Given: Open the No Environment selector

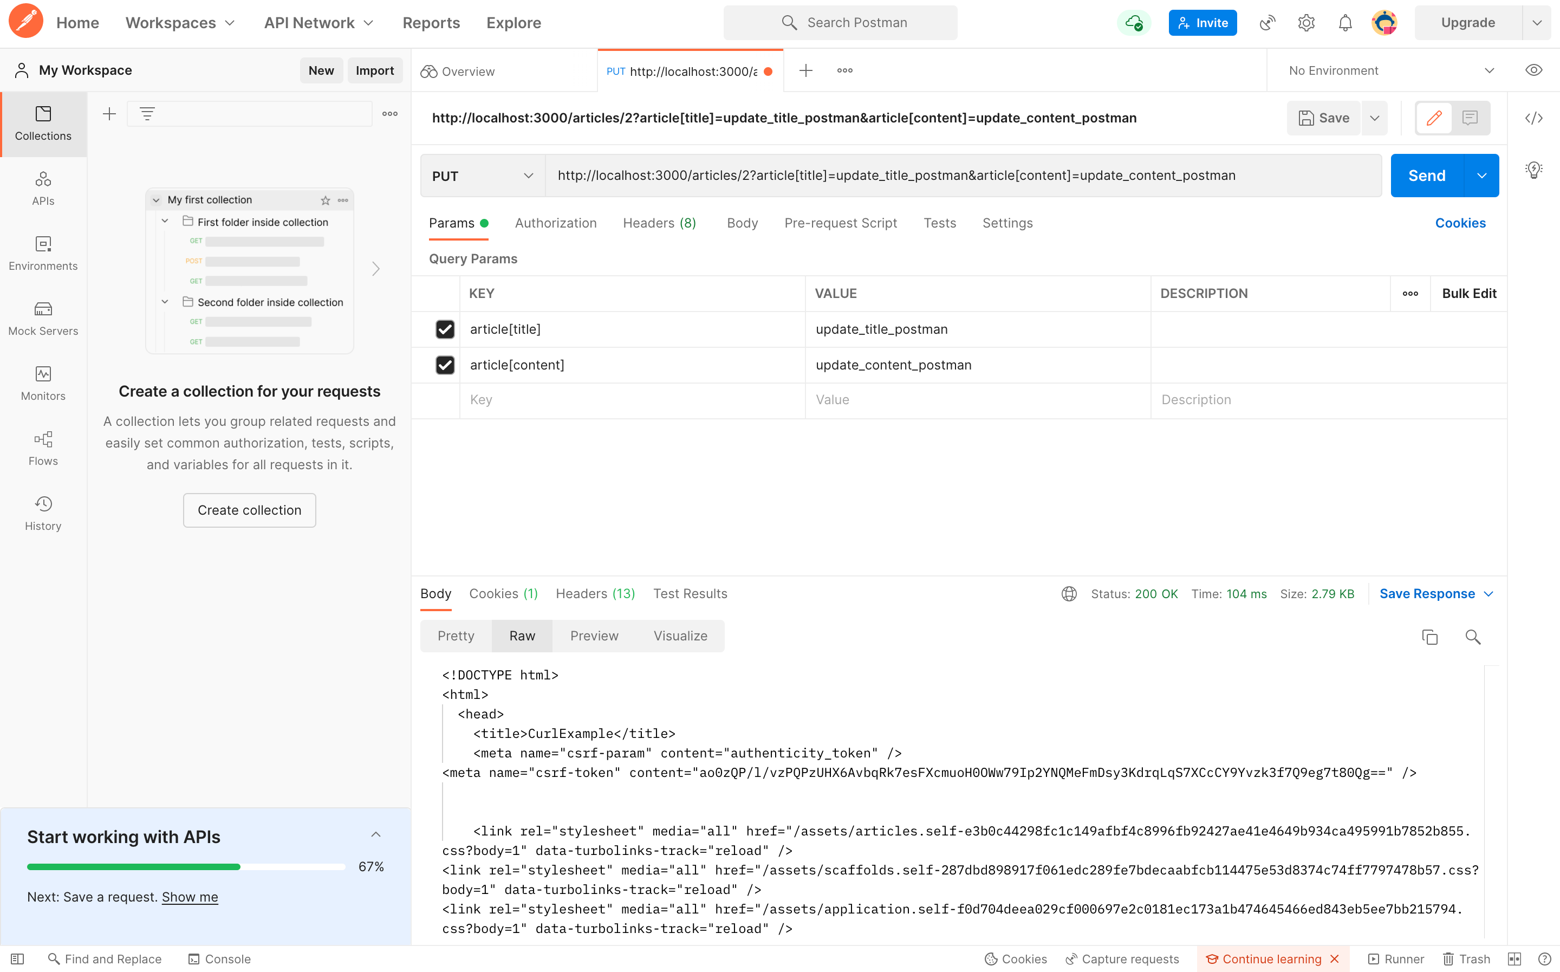Looking at the screenshot, I should [x=1390, y=70].
